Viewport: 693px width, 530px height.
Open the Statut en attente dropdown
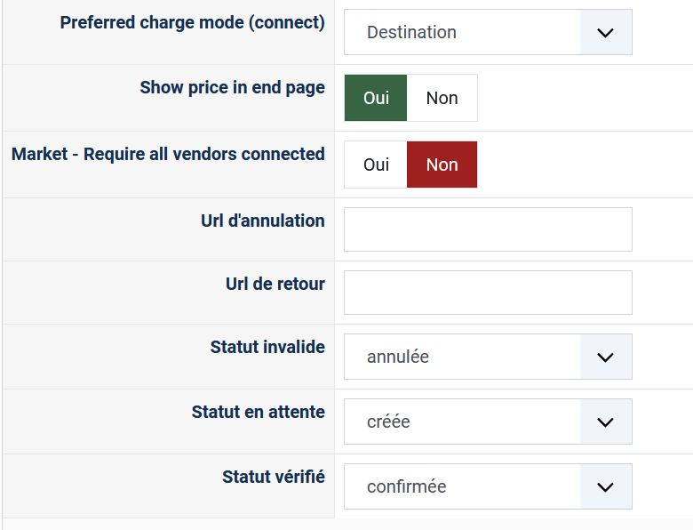(x=462, y=422)
